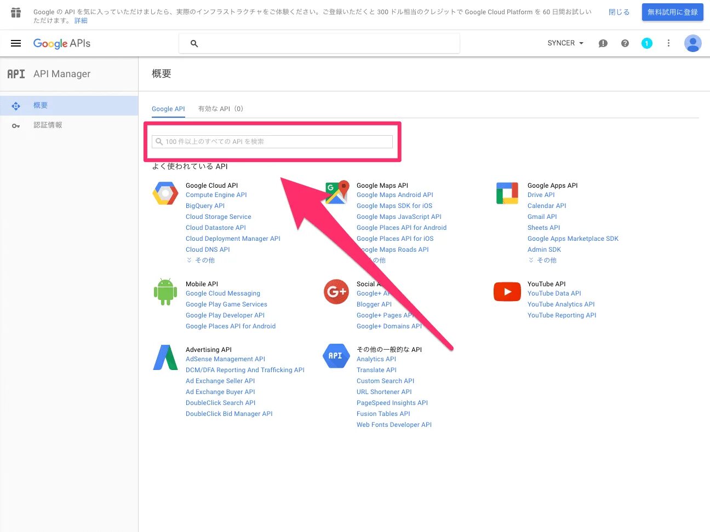Open AdSense Management API link
The height and width of the screenshot is (532, 710).
[226, 359]
